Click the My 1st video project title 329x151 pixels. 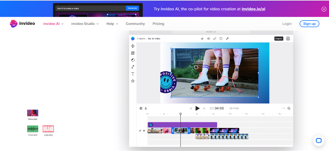[x=154, y=39]
